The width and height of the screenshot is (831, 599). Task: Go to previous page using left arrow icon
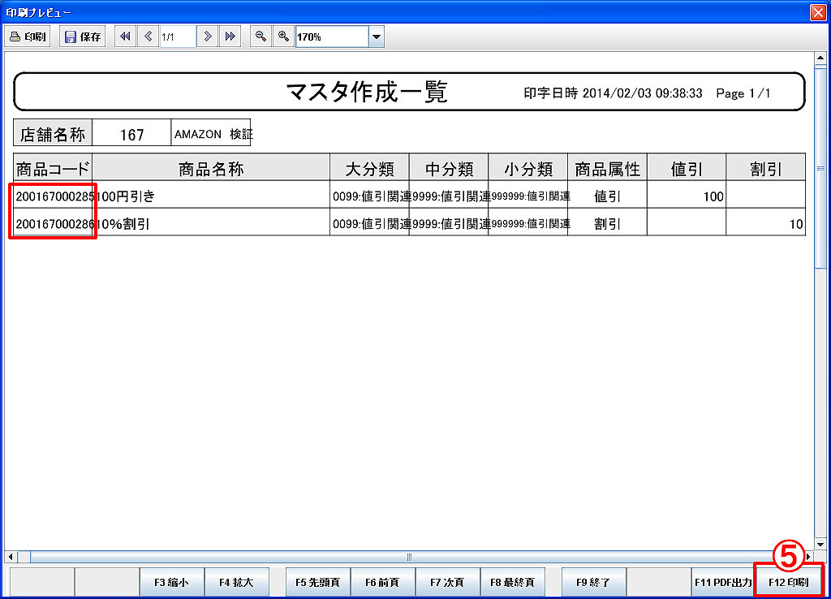pyautogui.click(x=148, y=37)
